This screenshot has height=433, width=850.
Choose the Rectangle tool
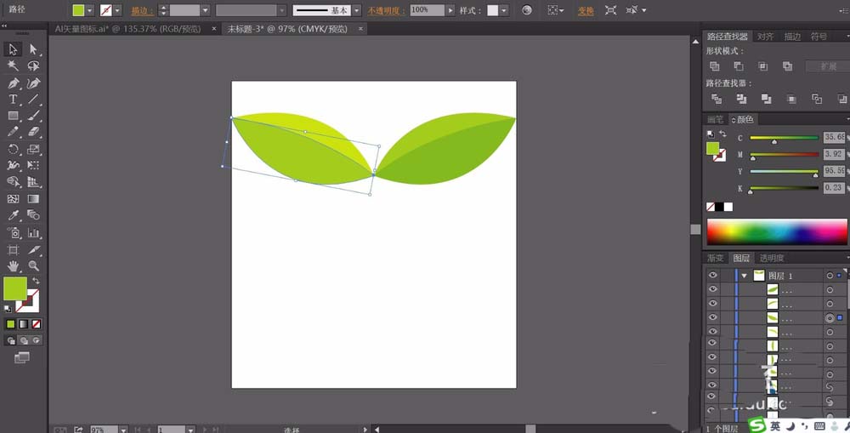pos(13,116)
